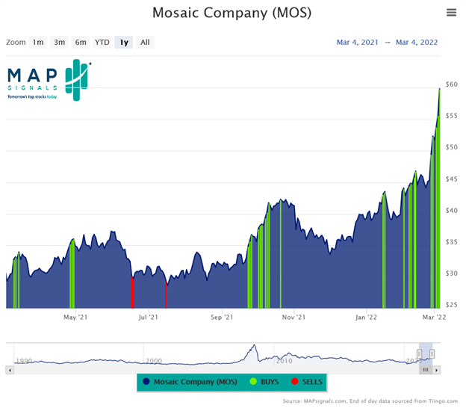Select the All zoom range
This screenshot has width=466, height=408.
[145, 43]
